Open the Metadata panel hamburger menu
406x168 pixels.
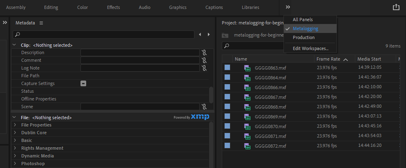tap(41, 23)
